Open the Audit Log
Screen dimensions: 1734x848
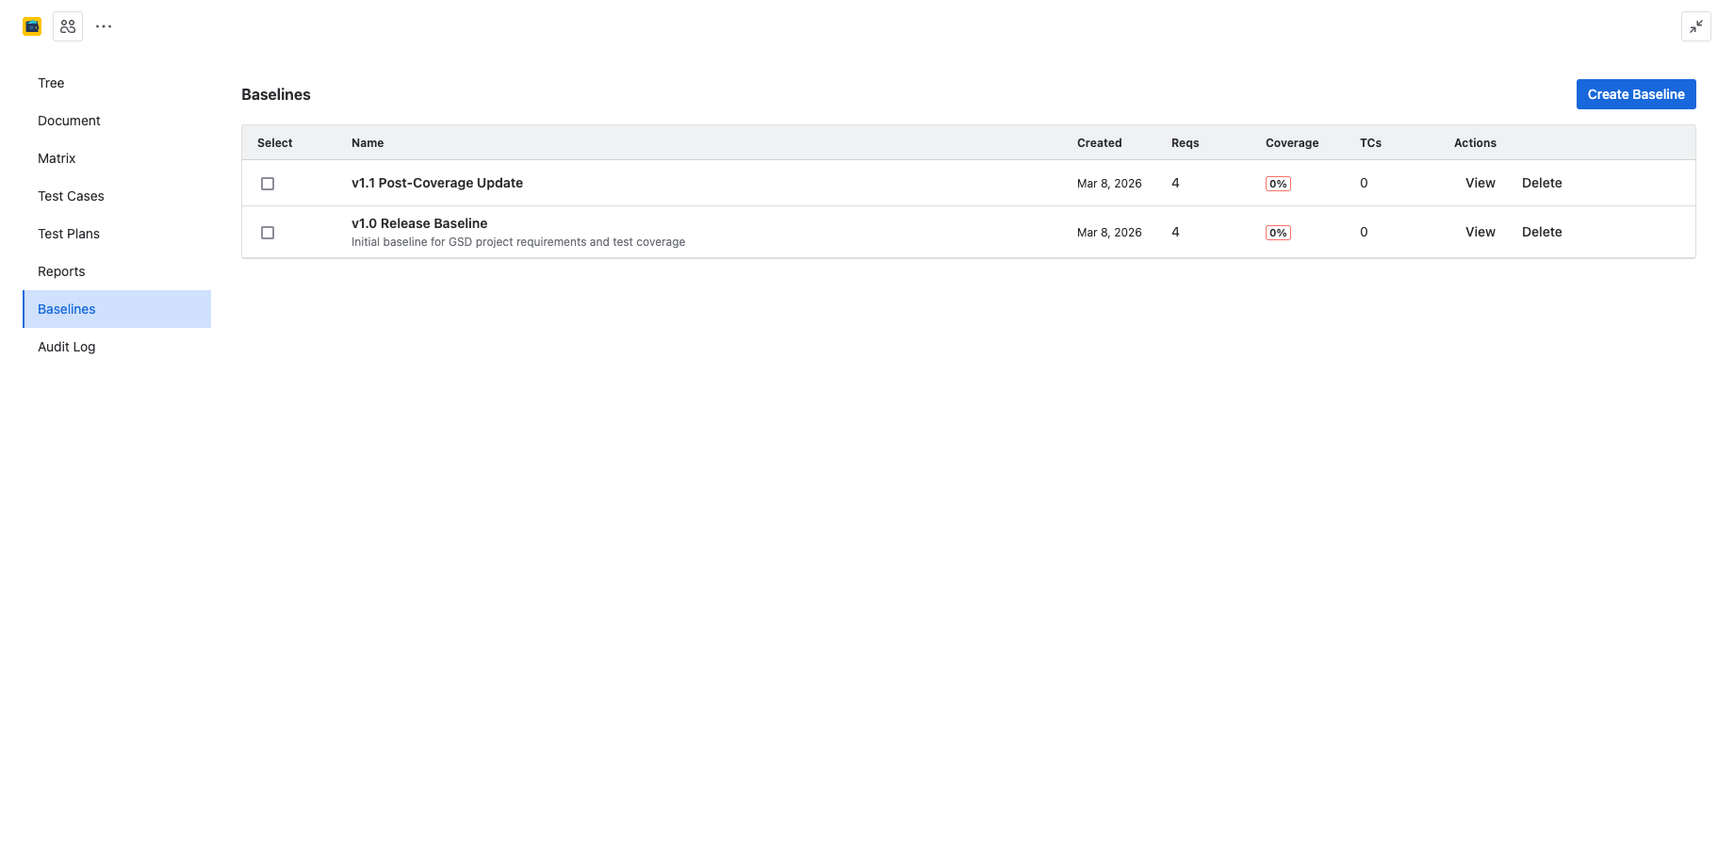coord(66,347)
